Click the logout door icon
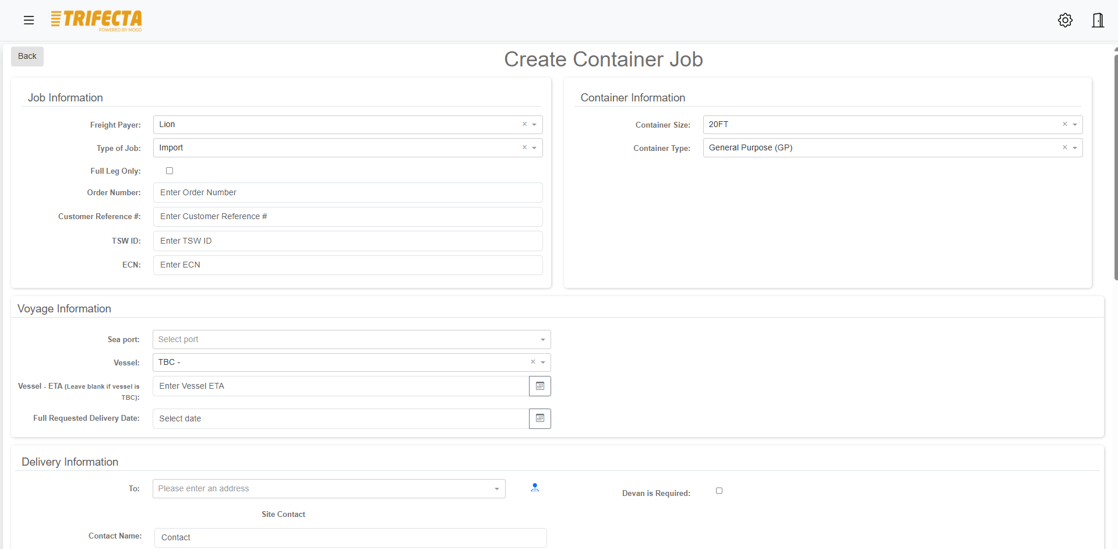Viewport: 1118px width, 549px height. coord(1098,20)
